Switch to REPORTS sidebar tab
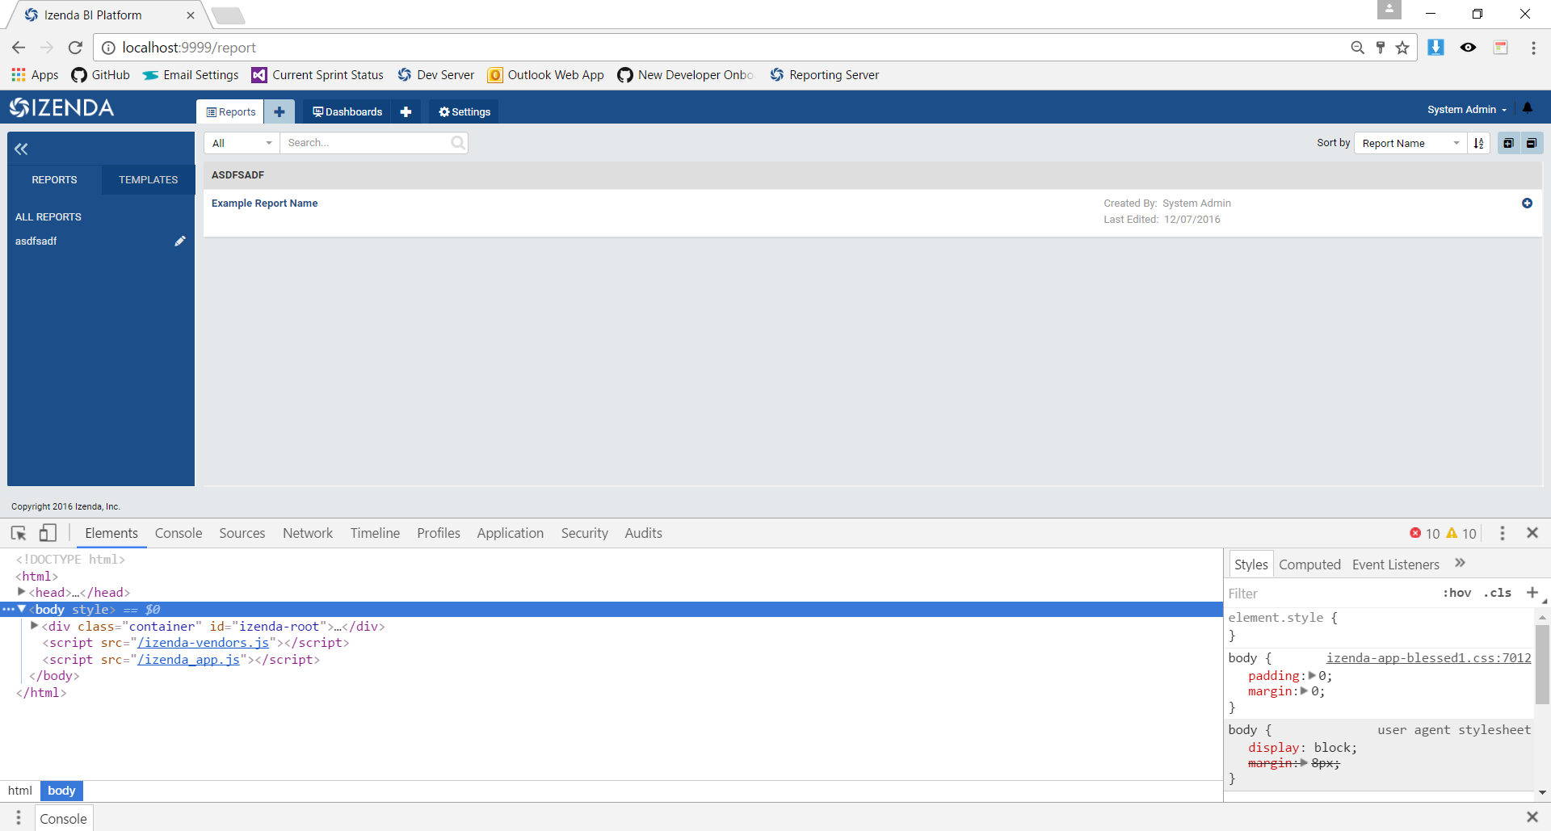 pos(54,180)
